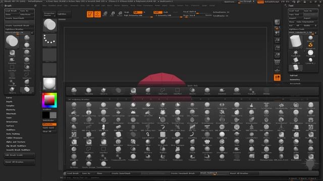Click Rgb Intensity slider in top toolbar
This screenshot has height=181, width=323.
(x=138, y=16)
